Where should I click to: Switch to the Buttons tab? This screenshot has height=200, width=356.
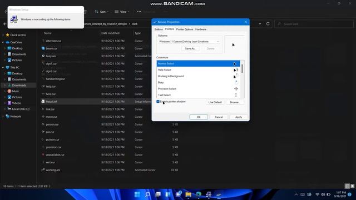(x=159, y=29)
